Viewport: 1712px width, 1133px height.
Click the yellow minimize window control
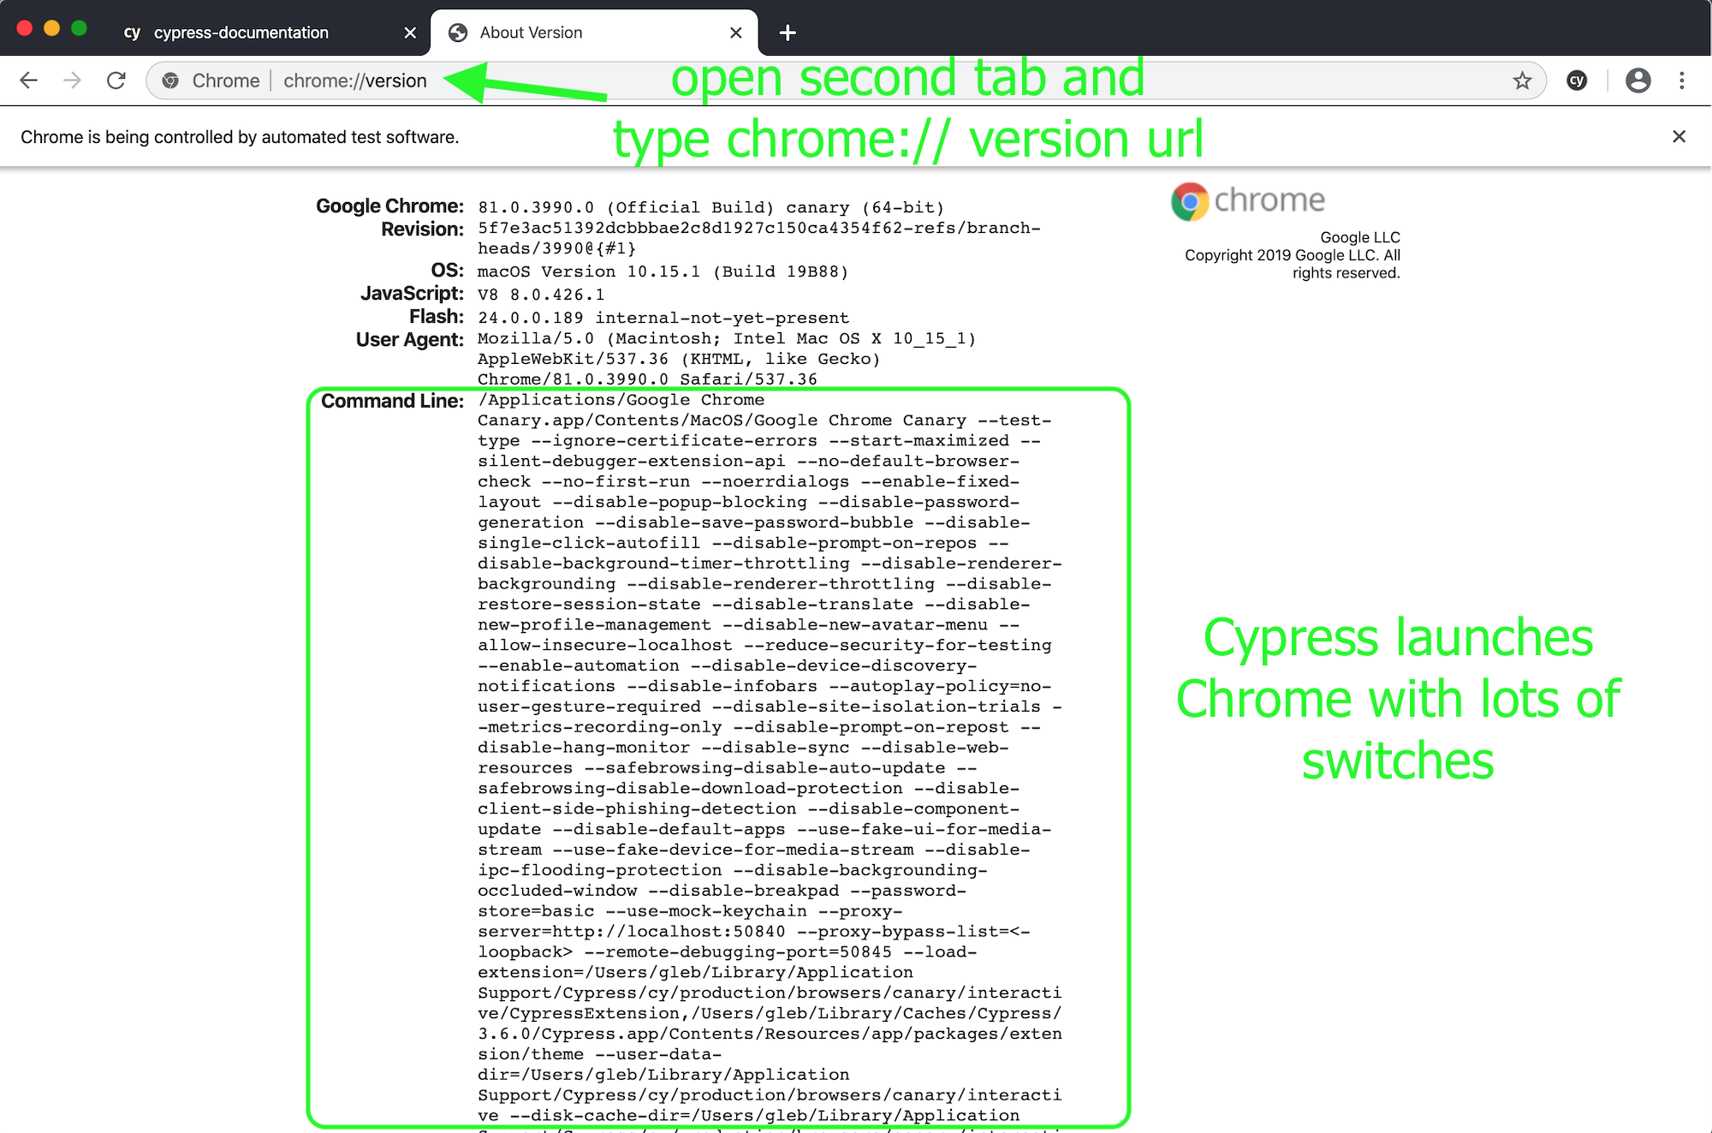coord(52,27)
